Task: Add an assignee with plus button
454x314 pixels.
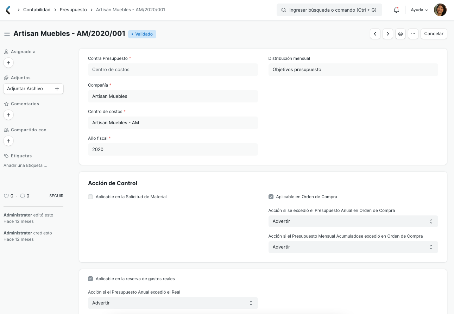Action: point(8,63)
